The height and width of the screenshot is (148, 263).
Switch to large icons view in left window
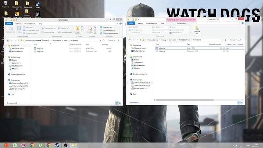click(120, 103)
